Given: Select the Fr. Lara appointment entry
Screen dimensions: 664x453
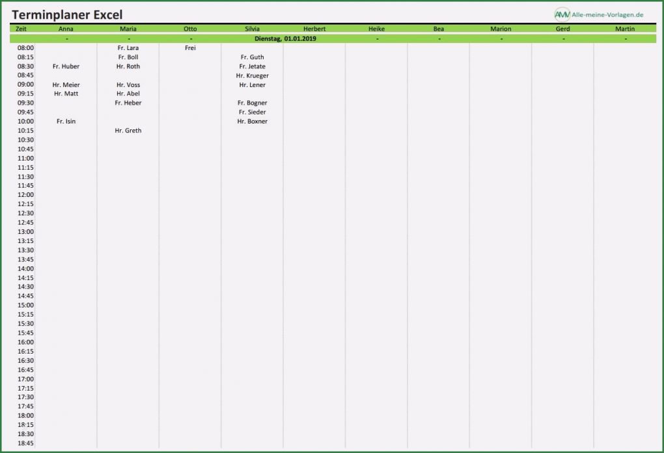Looking at the screenshot, I should pyautogui.click(x=128, y=47).
